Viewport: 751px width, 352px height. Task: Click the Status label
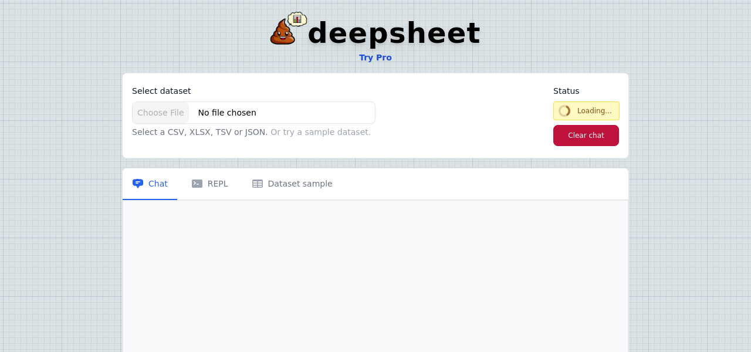(x=566, y=91)
